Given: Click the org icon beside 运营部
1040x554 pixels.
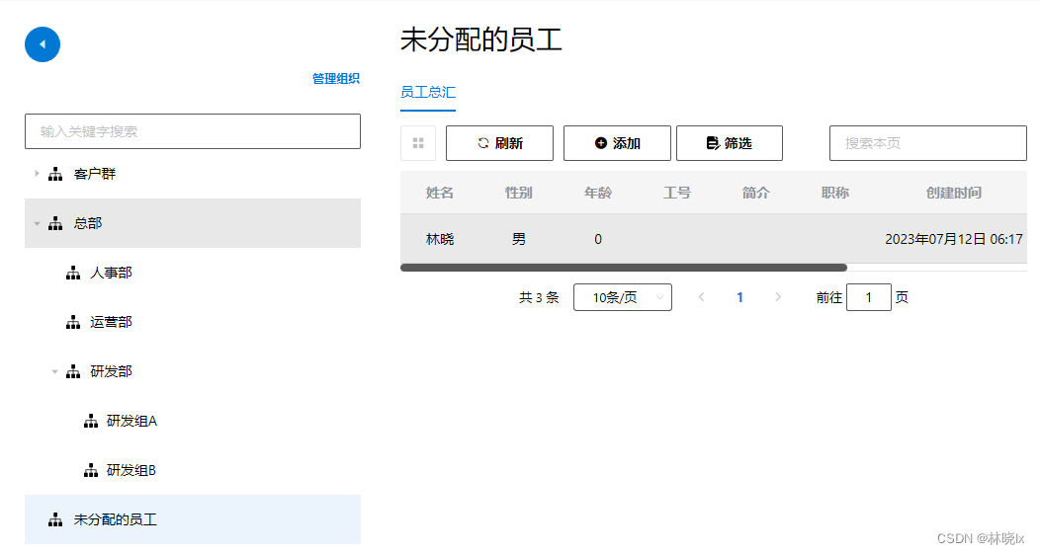Looking at the screenshot, I should tap(72, 322).
